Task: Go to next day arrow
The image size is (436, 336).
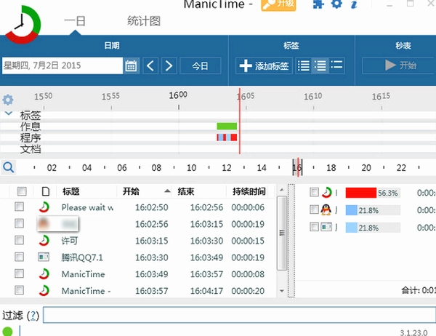Action: (x=169, y=65)
